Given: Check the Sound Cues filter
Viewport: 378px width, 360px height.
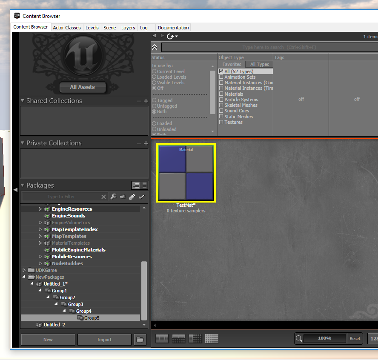Looking at the screenshot, I should click(x=221, y=111).
